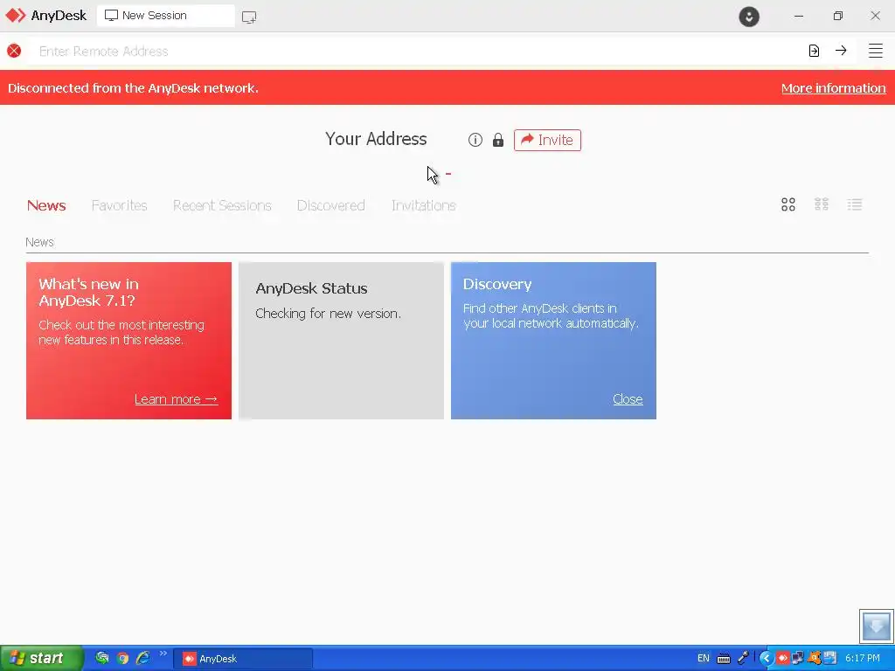Click the file transfer icon beside address bar

[814, 51]
